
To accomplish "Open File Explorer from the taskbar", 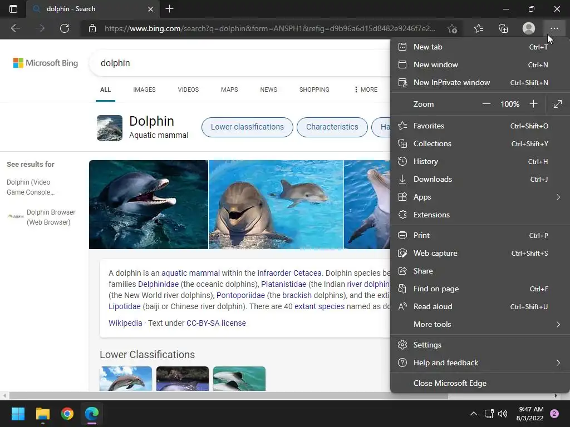I will point(42,414).
